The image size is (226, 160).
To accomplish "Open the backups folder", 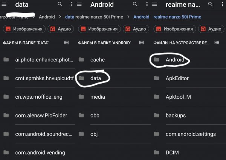I will tap(189, 115).
